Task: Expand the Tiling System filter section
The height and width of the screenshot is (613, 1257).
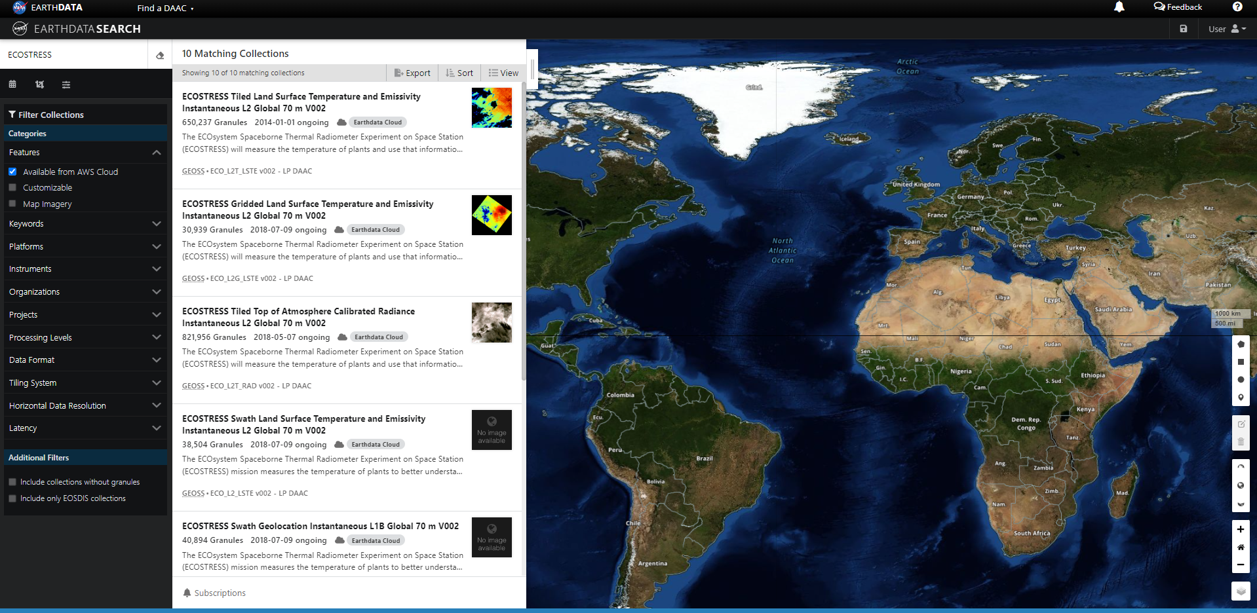Action: point(85,383)
